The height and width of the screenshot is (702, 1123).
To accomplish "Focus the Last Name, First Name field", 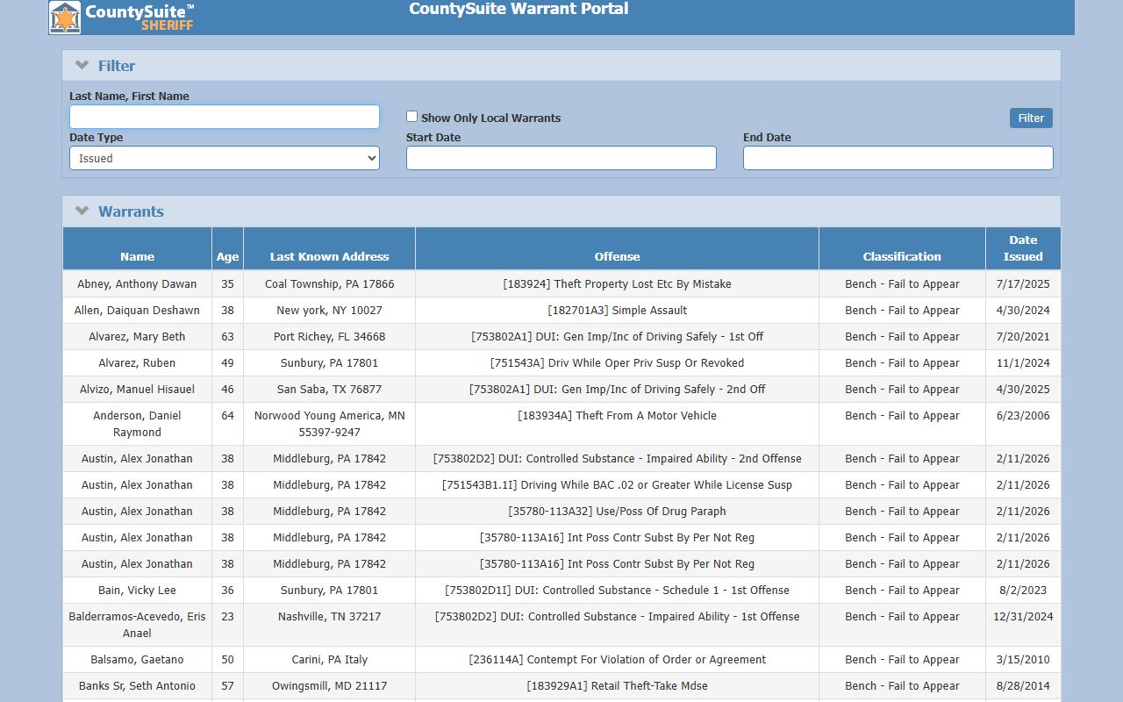I will (x=225, y=117).
